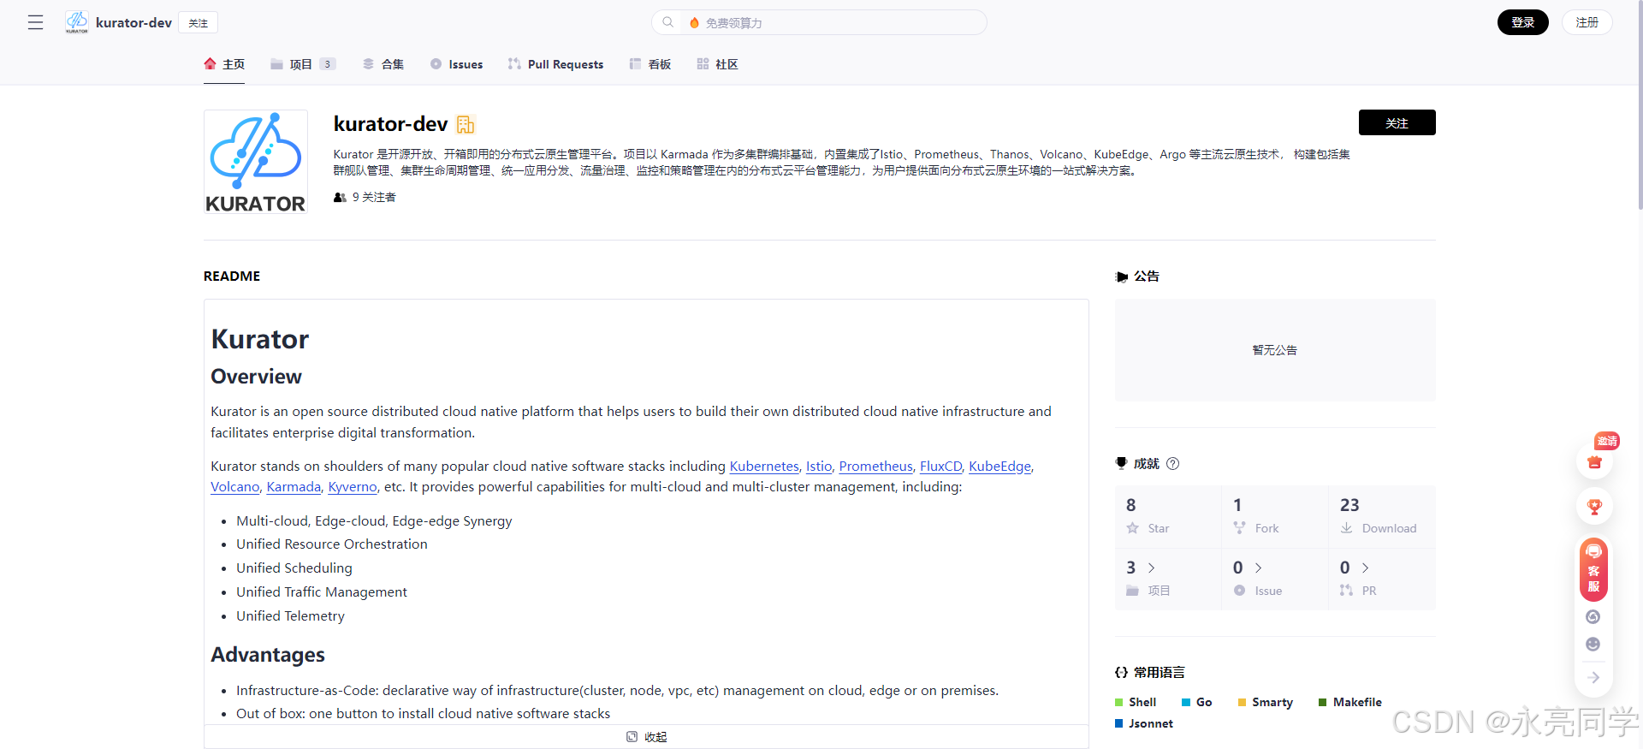This screenshot has width=1643, height=749.
Task: Open the 看板 tab
Action: [x=650, y=64]
